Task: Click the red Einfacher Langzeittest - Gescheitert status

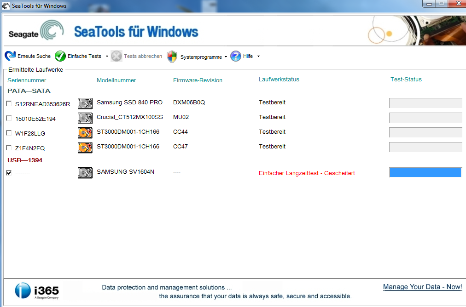Action: [307, 173]
